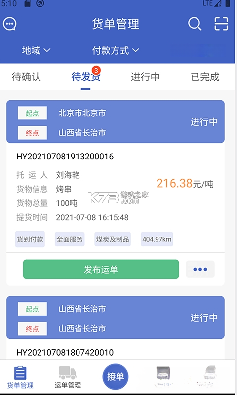
Task: Open the chat message bubble icon
Action: click(10, 24)
